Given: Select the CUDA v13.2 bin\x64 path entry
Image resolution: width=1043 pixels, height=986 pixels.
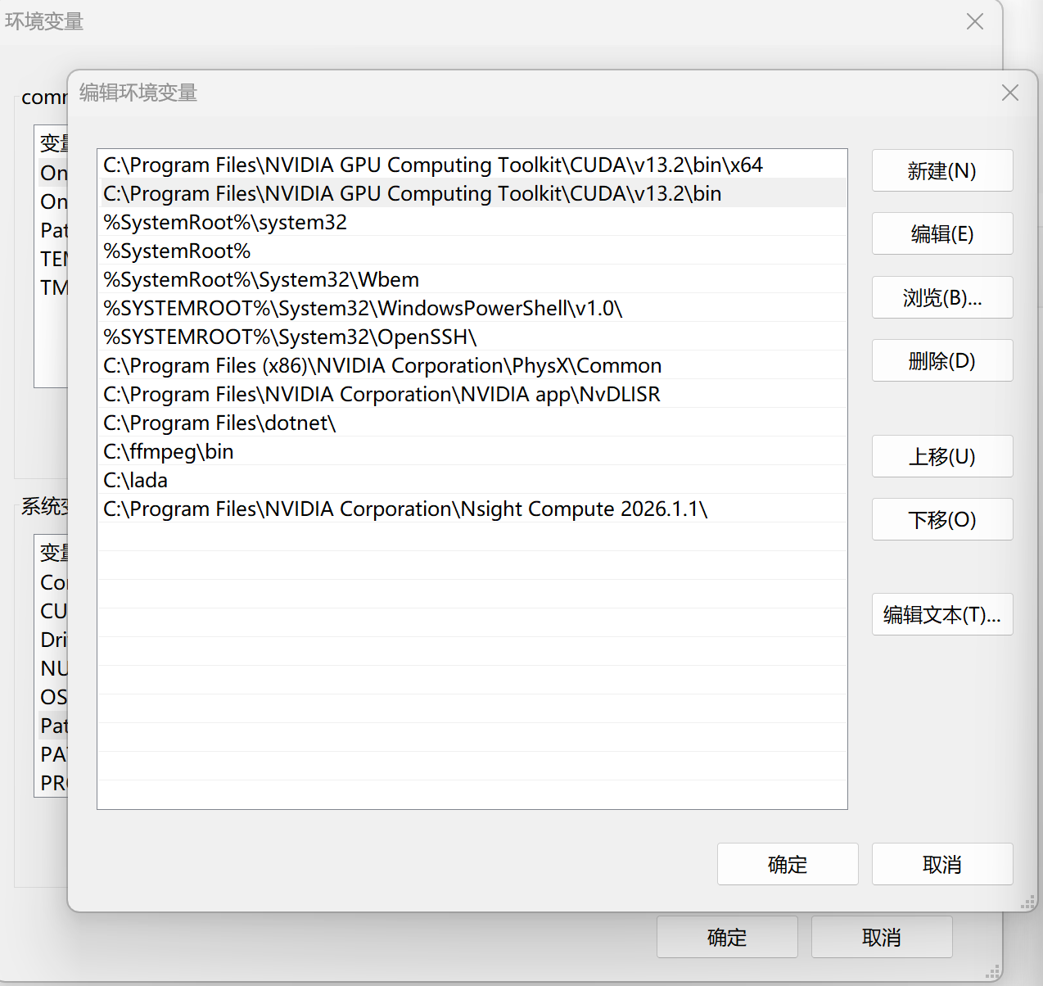Looking at the screenshot, I should pos(472,165).
